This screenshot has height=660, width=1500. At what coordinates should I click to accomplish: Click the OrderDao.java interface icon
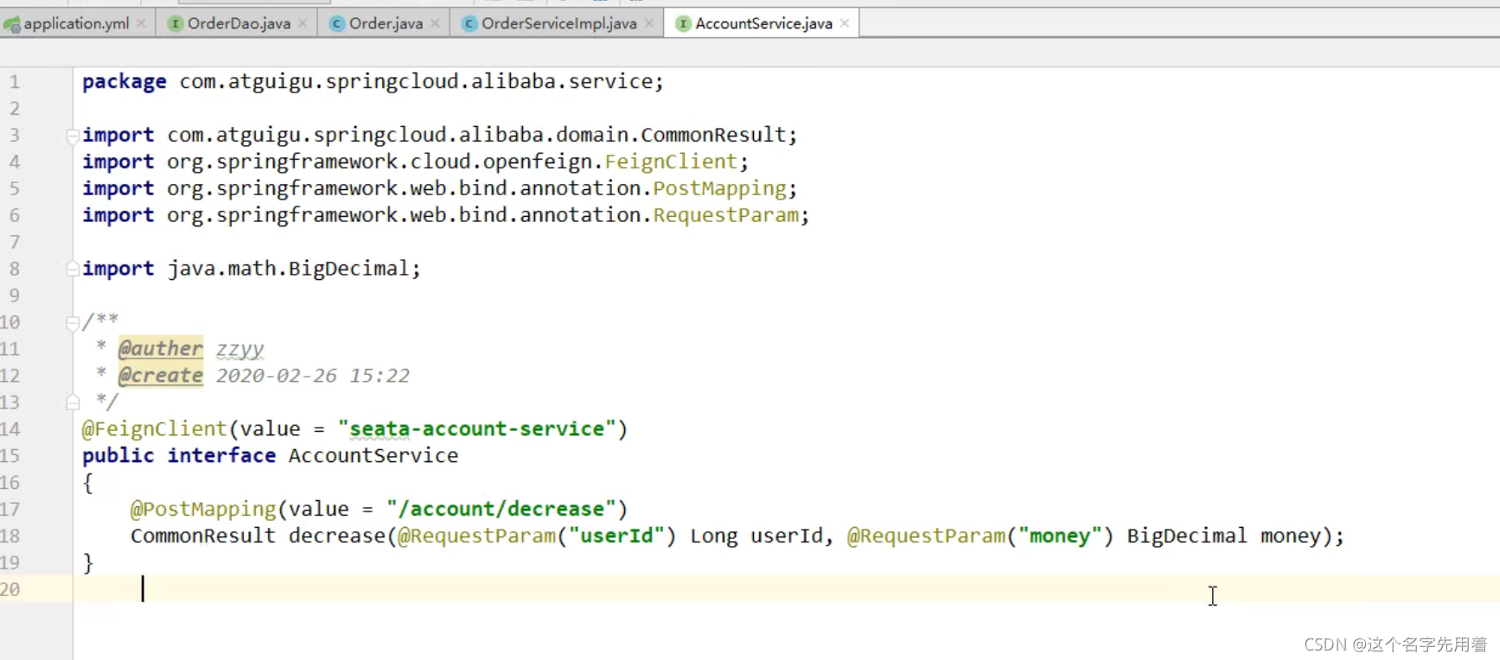(x=176, y=23)
